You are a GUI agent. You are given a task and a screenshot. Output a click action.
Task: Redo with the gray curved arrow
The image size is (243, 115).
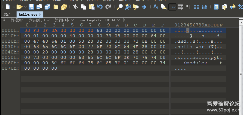[108, 7]
